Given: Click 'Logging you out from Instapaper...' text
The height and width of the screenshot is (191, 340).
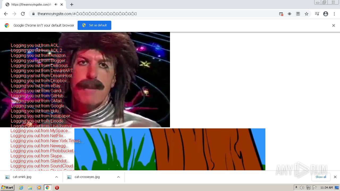Looking at the screenshot, I should click(x=42, y=116).
